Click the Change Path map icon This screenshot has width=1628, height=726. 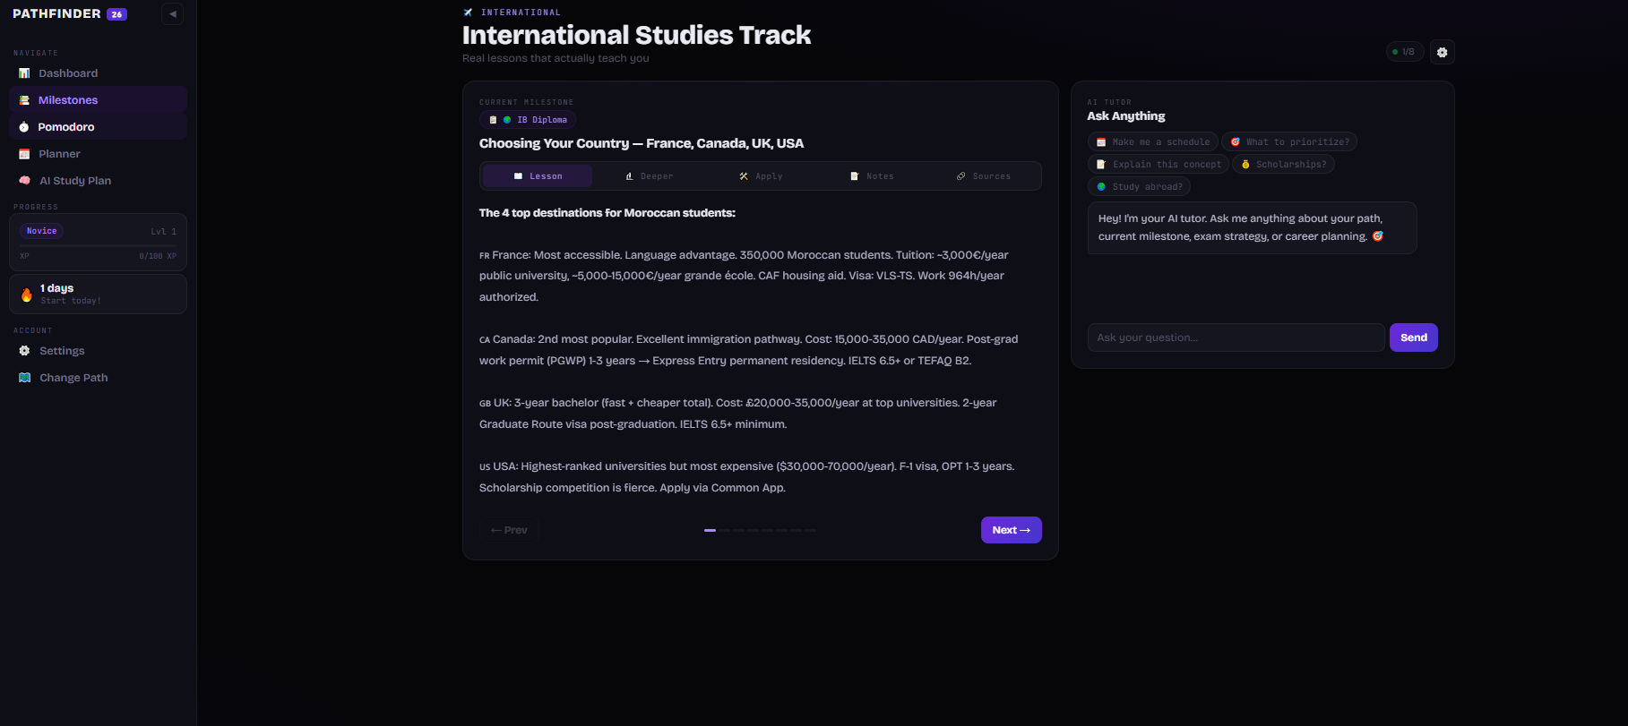click(24, 378)
